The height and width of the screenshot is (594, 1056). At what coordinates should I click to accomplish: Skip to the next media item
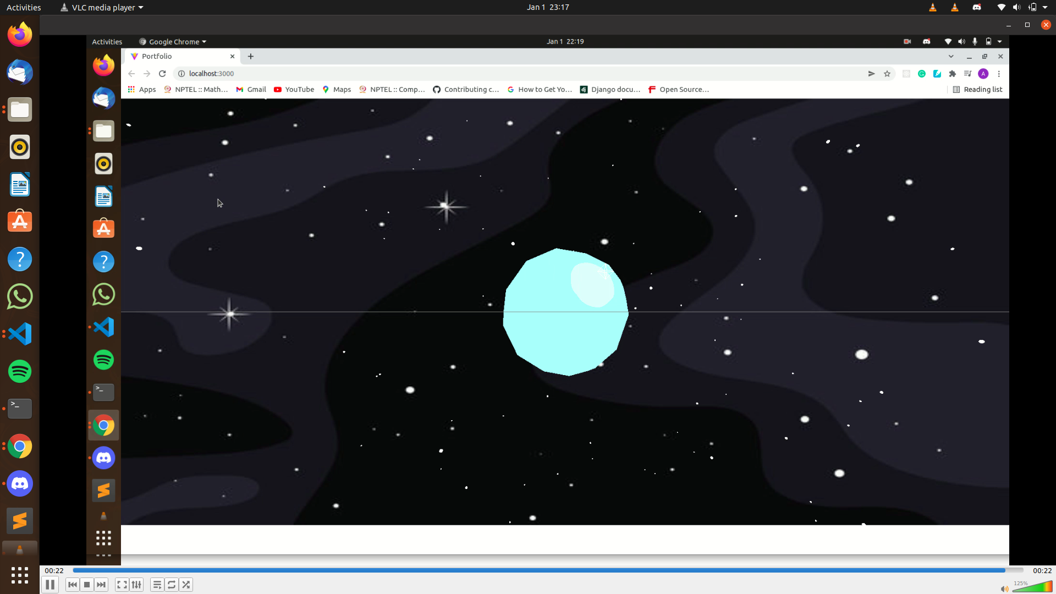(x=101, y=585)
